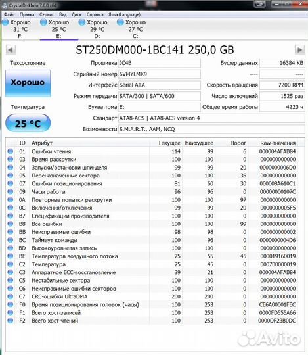The image size is (308, 355).
Task: Click status icon of Аппаратное ECC-восстановление row
Action: [10, 272]
